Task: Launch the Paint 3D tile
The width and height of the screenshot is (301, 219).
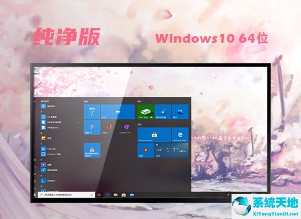Action: [x=92, y=127]
